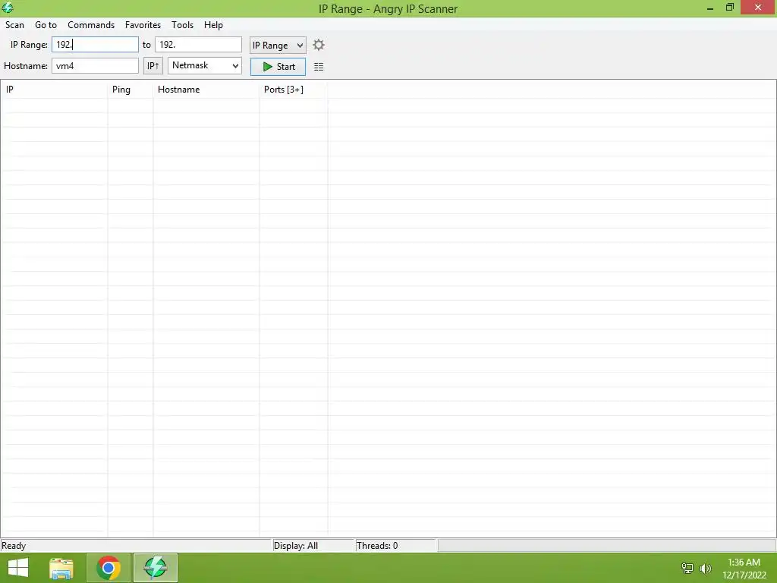Open preferences with the gear icon

319,45
